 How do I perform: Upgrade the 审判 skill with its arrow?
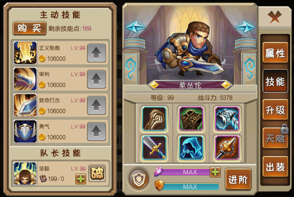97,79
